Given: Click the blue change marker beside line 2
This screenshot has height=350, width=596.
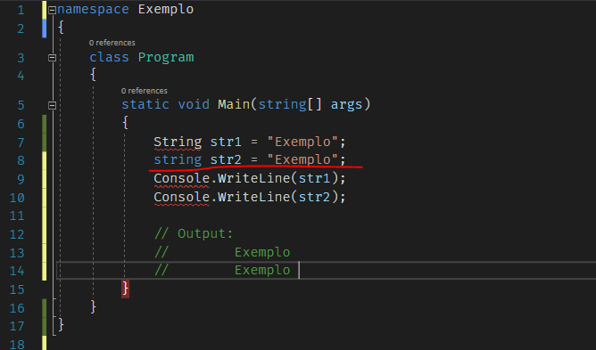Looking at the screenshot, I should (44, 28).
